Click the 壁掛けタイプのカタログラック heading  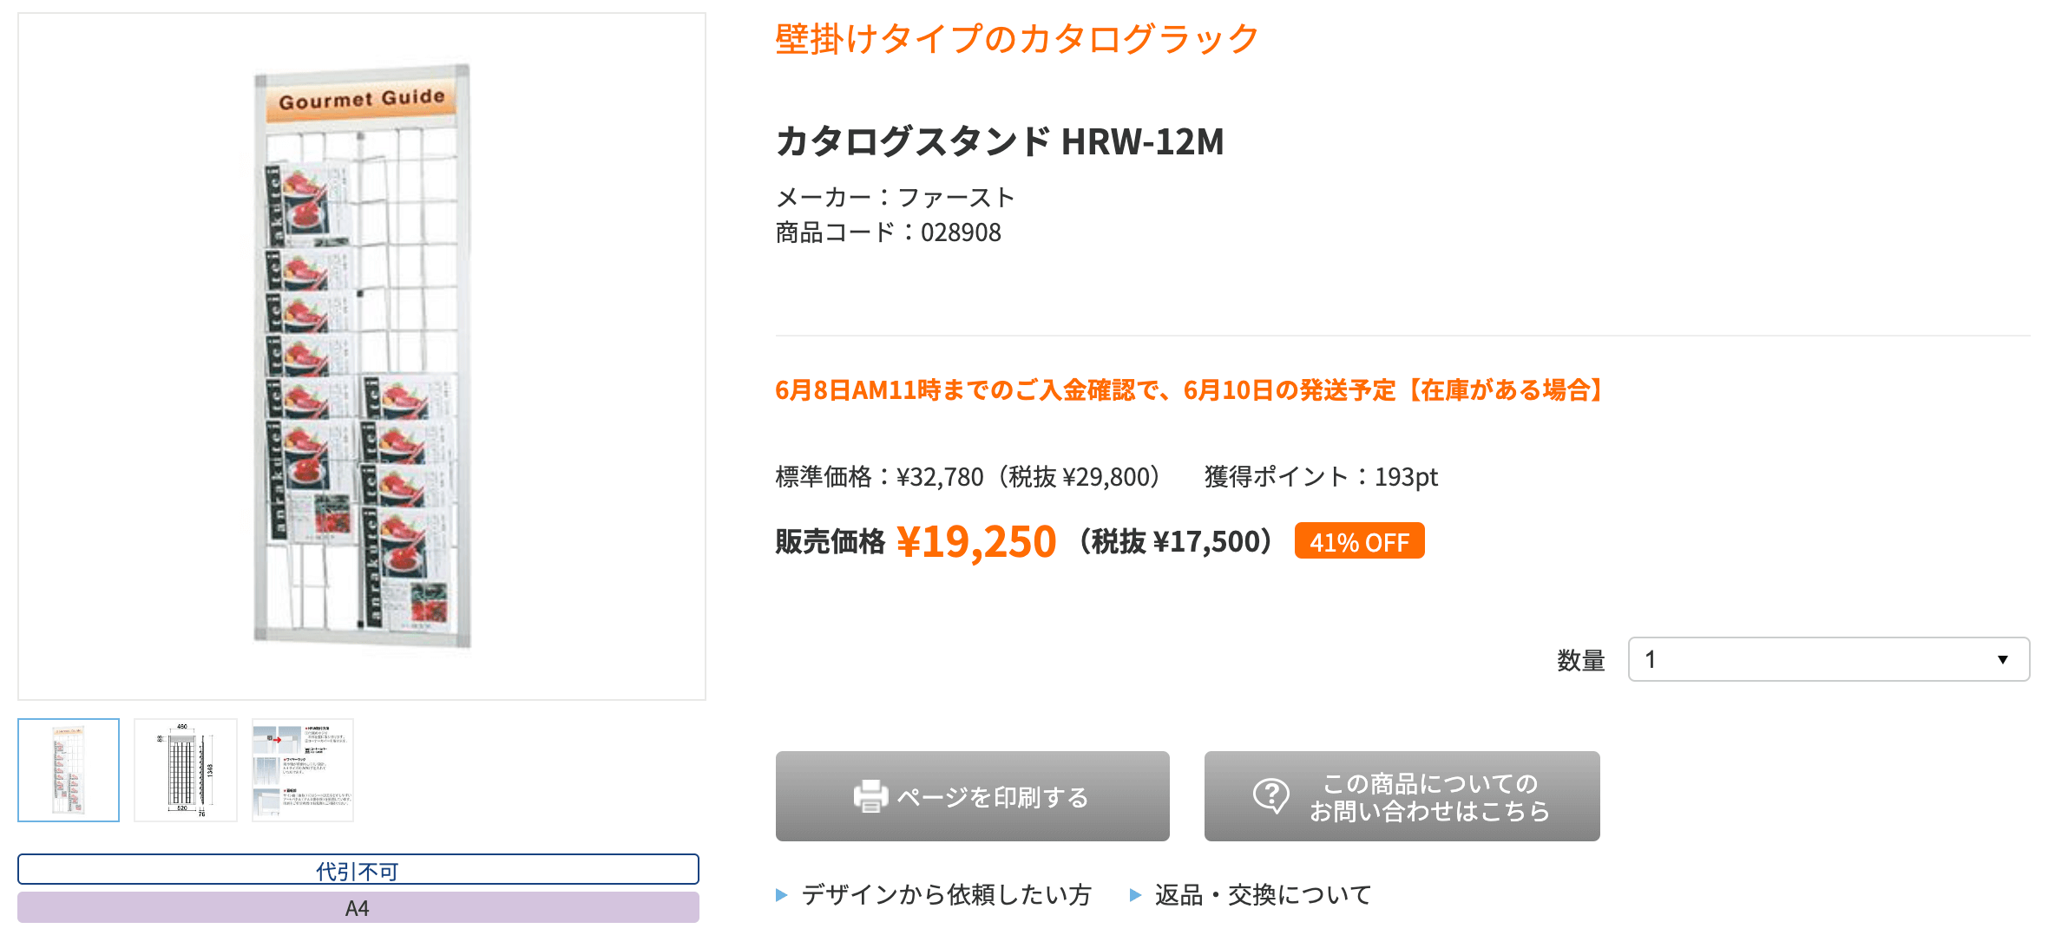[1016, 39]
